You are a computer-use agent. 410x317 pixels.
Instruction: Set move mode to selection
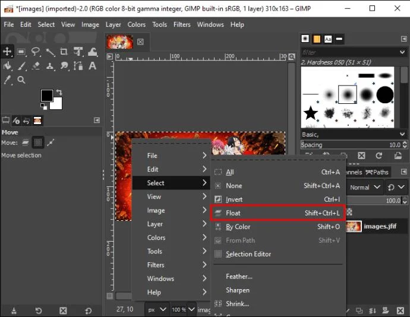tap(38, 142)
